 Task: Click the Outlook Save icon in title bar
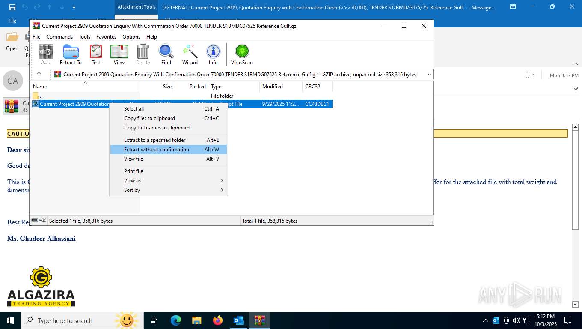pos(12,7)
